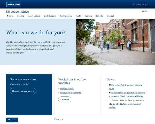Open the Meeting people menu

(x=66, y=16)
